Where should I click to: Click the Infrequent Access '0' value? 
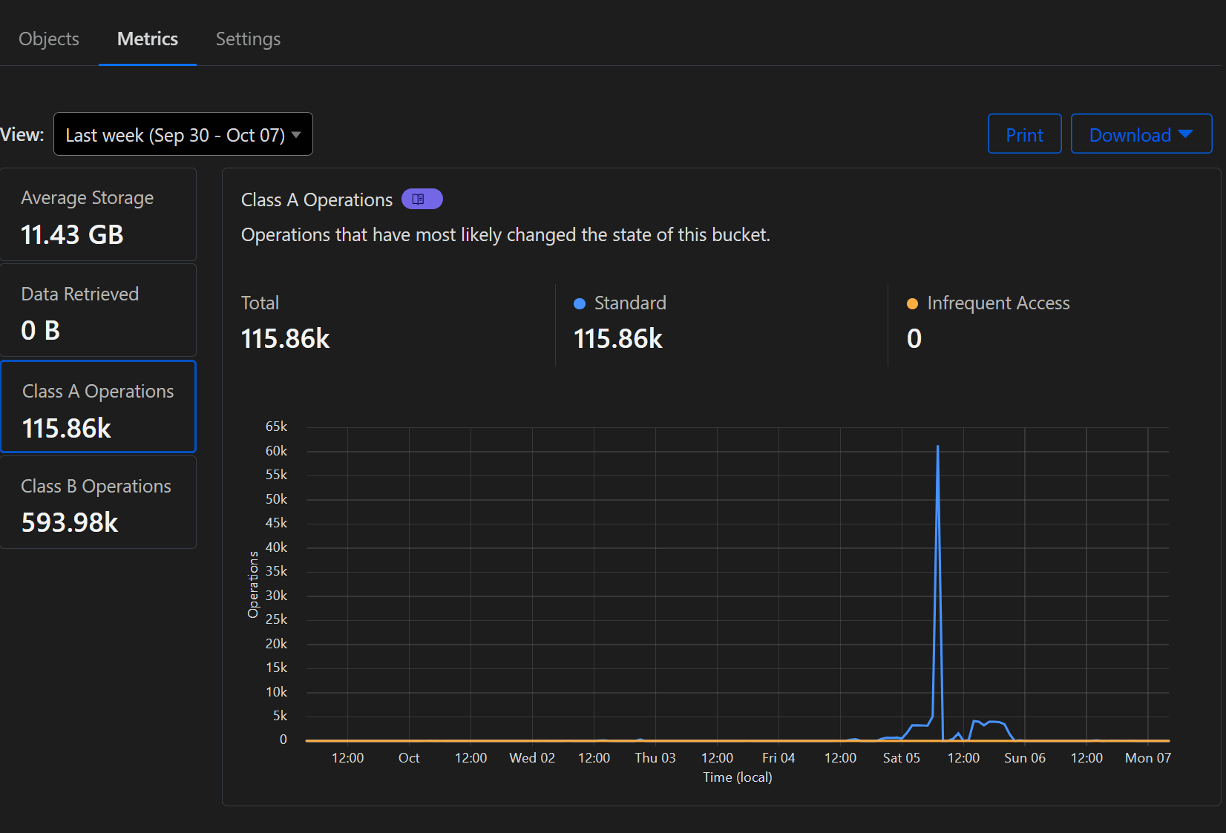coord(914,339)
